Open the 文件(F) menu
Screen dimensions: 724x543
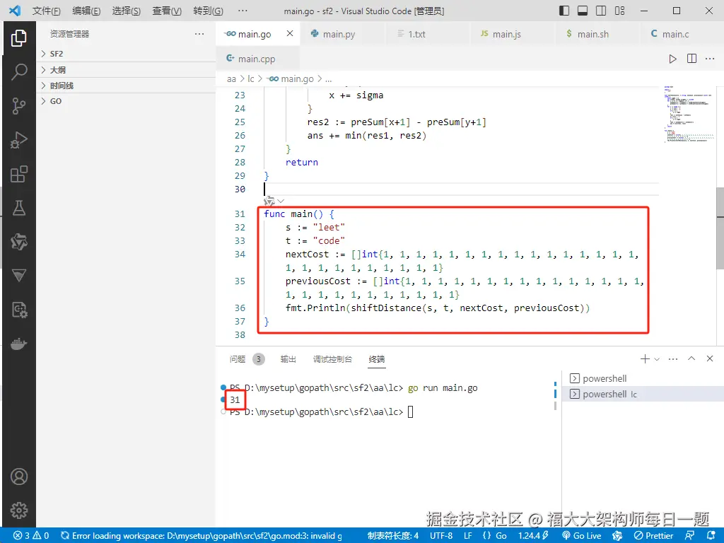pyautogui.click(x=46, y=11)
